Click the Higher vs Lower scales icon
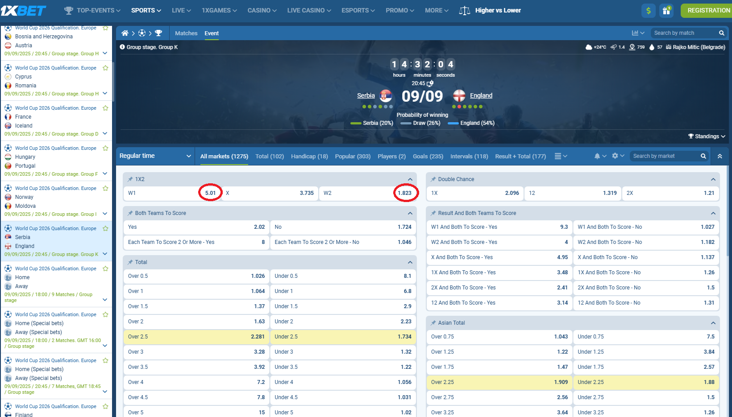This screenshot has height=417, width=732. 465,10
